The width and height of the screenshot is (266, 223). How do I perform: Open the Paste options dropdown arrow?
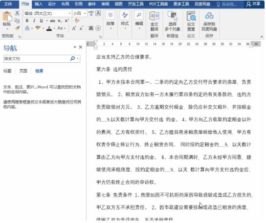(7, 29)
